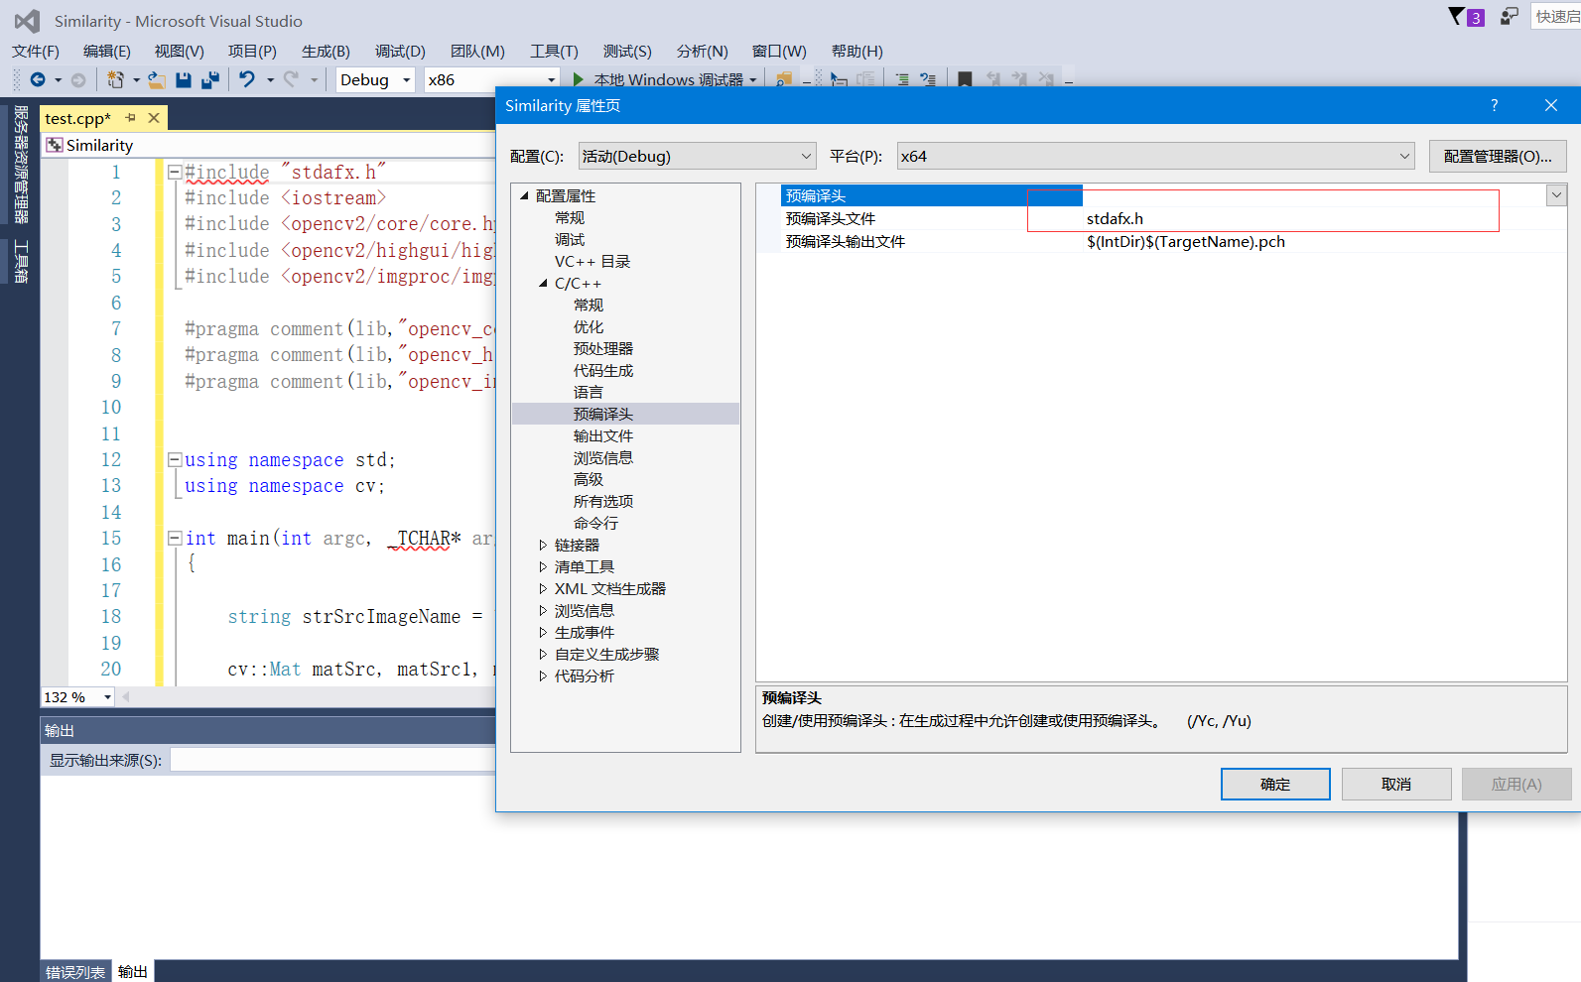Click the uncomment lines toolbar icon
1581x982 pixels.
[928, 79]
